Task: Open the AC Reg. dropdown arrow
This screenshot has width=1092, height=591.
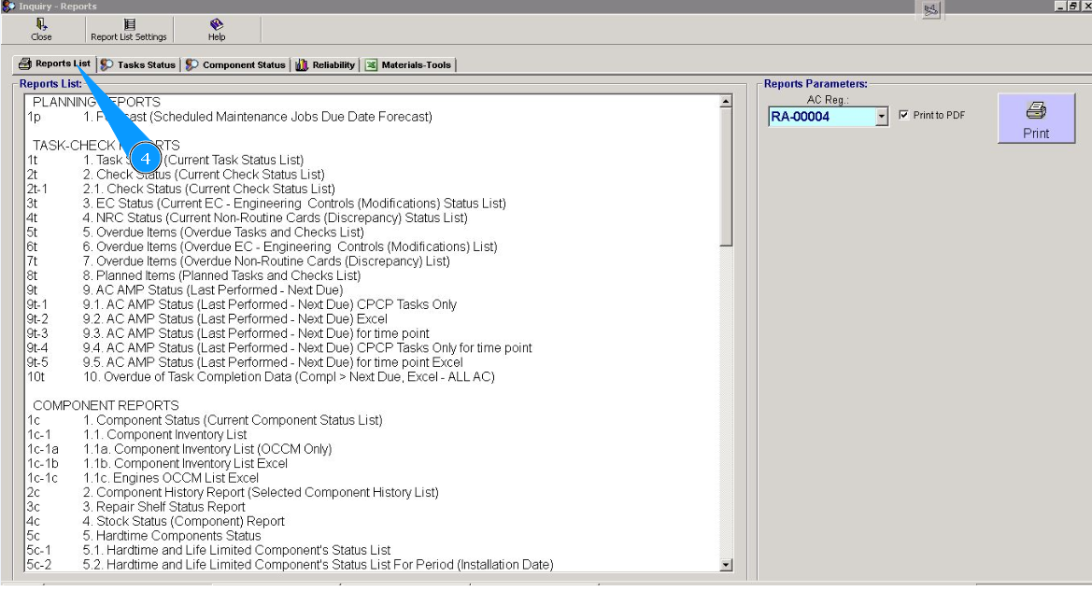Action: [882, 117]
